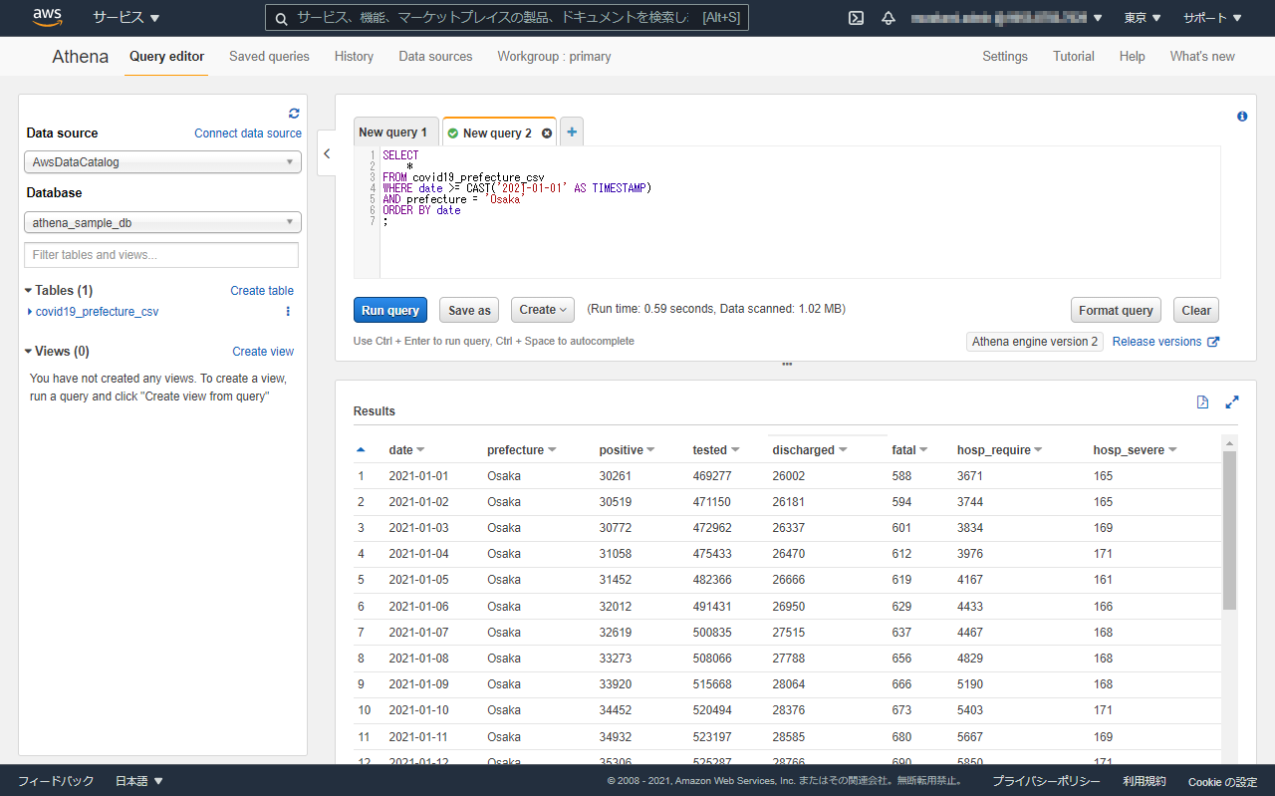Viewport: 1275px width, 796px height.
Task: Open the プライバシーポリシー privacy policy link
Action: (1046, 781)
